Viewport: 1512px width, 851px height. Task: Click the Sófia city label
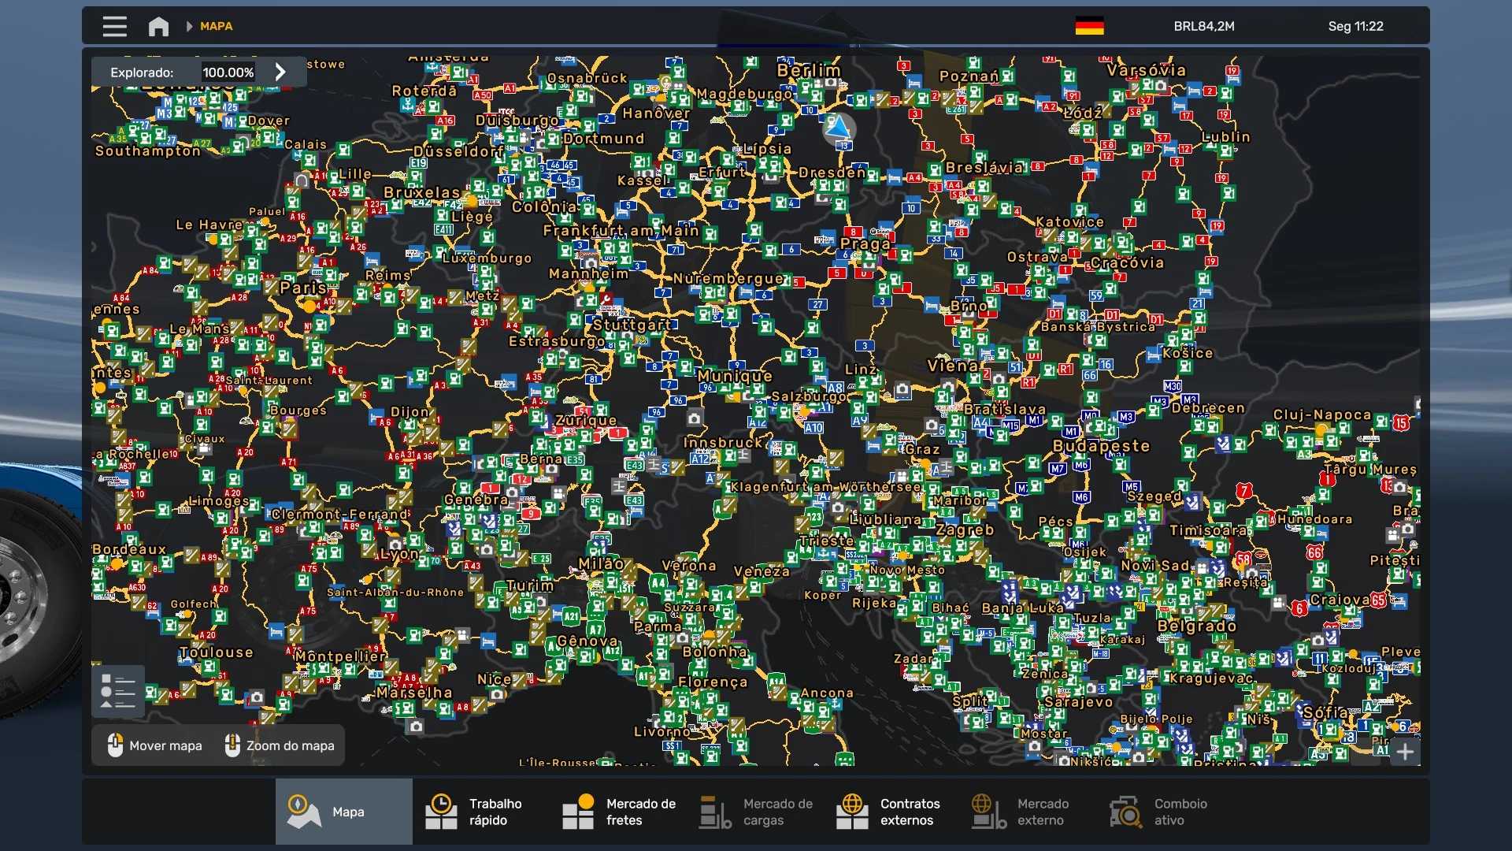coord(1325,712)
